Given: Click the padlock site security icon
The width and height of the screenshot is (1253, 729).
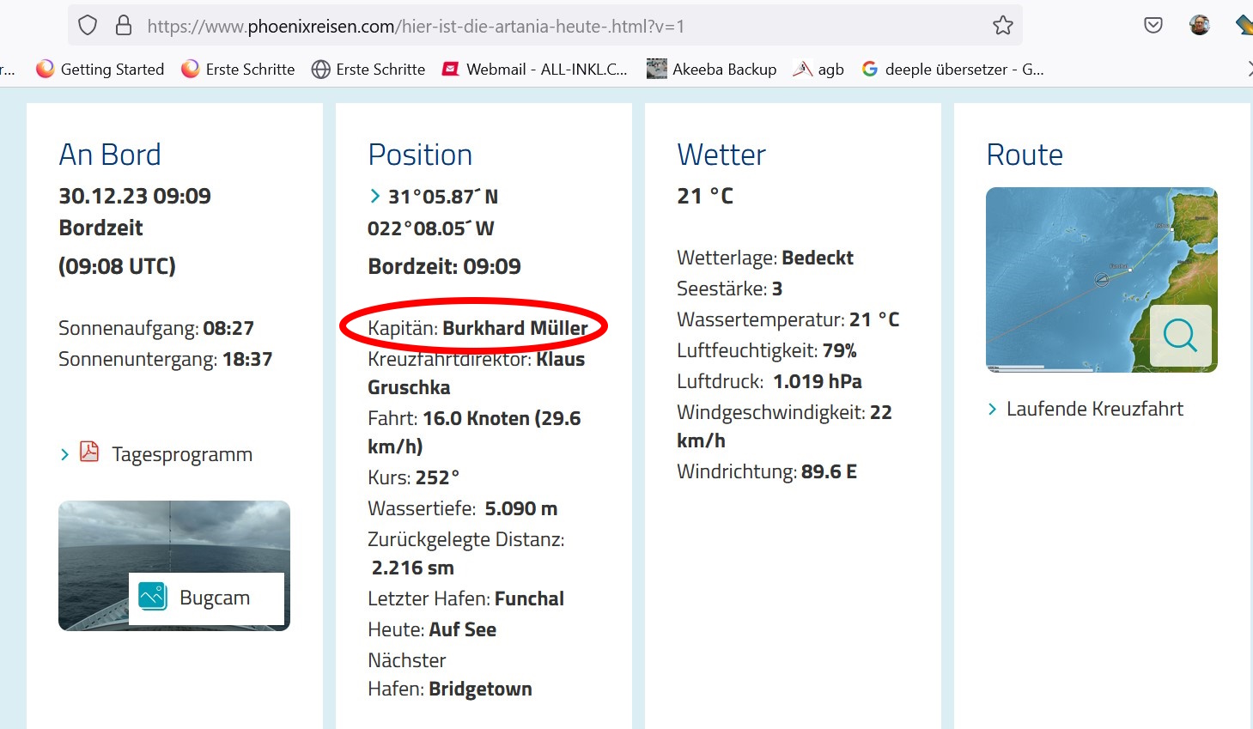Looking at the screenshot, I should click(124, 26).
